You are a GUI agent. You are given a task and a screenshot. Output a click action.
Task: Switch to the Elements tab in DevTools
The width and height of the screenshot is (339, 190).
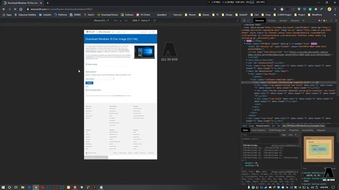260,21
